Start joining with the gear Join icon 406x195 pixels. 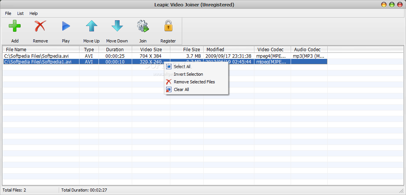(x=143, y=26)
